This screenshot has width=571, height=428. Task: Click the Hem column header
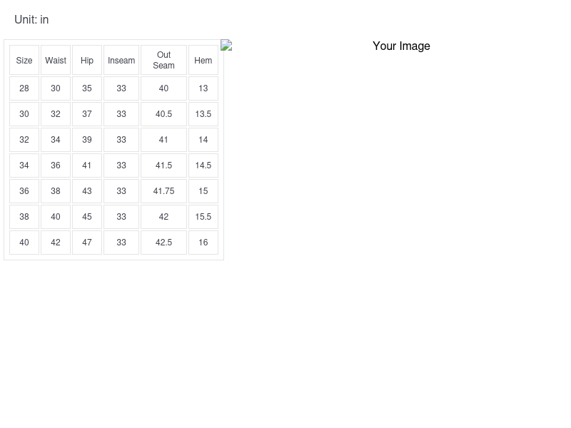pyautogui.click(x=203, y=61)
